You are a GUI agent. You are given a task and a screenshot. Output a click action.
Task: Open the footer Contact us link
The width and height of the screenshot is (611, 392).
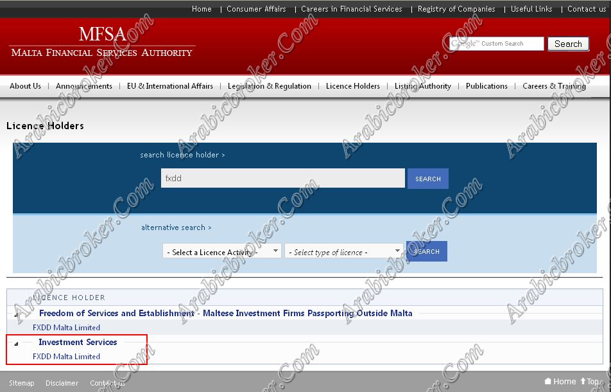pos(108,383)
